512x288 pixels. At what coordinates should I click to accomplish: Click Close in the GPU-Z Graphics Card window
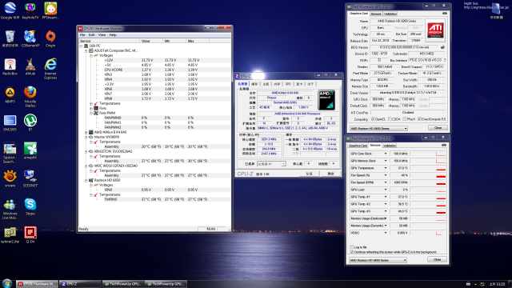(438, 128)
